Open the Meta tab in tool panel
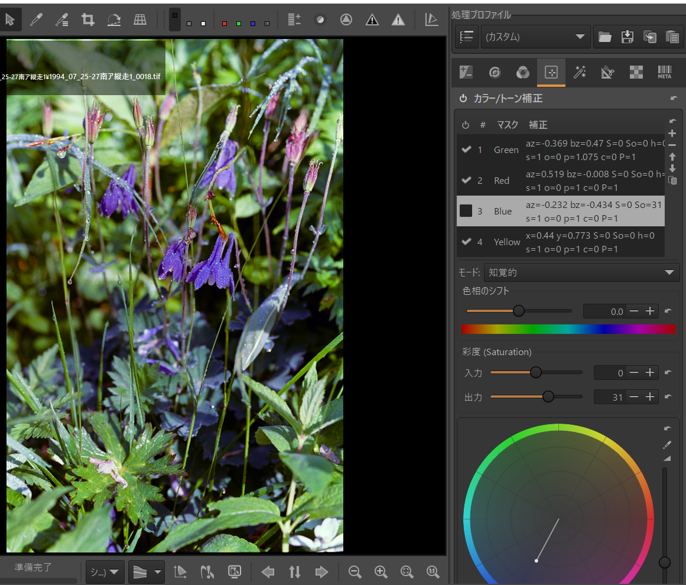Viewport: 686px width, 585px height. pyautogui.click(x=664, y=72)
